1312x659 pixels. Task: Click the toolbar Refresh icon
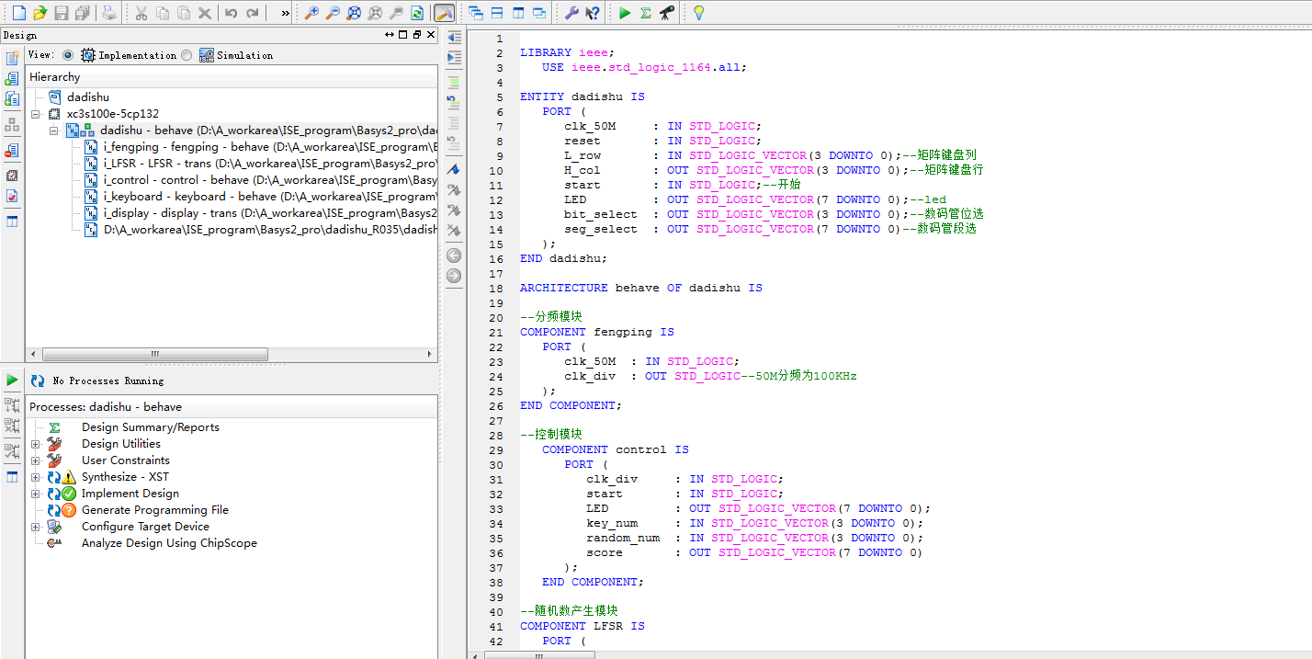coord(417,13)
